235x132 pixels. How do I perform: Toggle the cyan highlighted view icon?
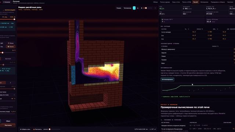[x=134, y=8]
